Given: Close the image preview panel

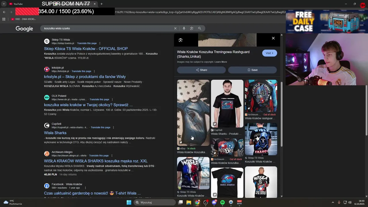Looking at the screenshot, I should [x=273, y=38].
